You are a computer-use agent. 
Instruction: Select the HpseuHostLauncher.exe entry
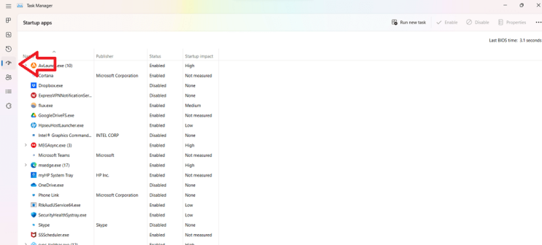click(x=61, y=126)
